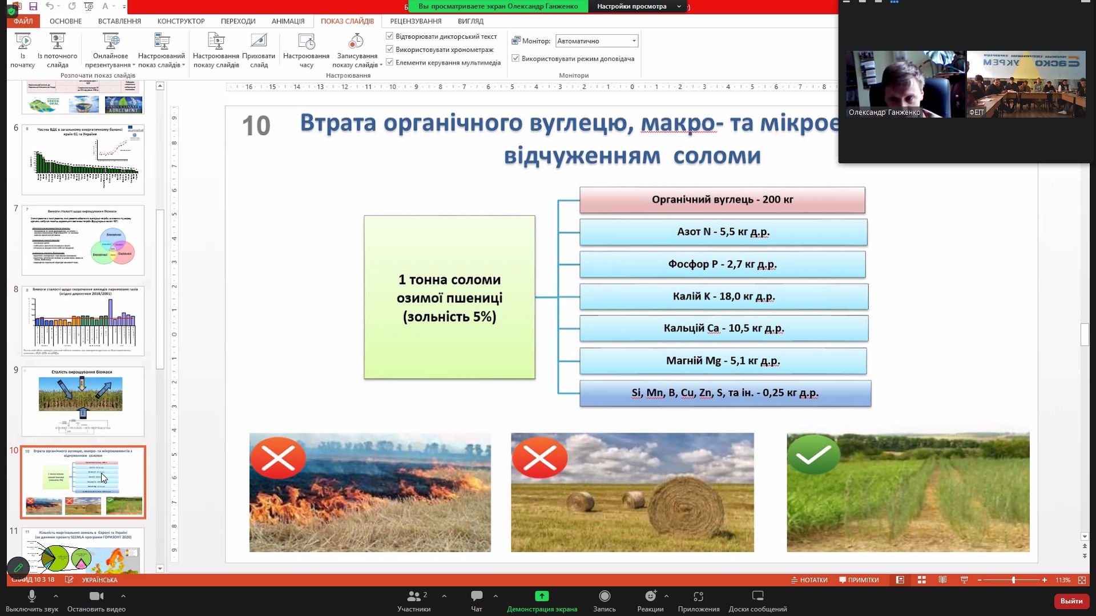
Task: Switch to the ВСТАВЛЕННЯ tab
Action: (x=119, y=21)
